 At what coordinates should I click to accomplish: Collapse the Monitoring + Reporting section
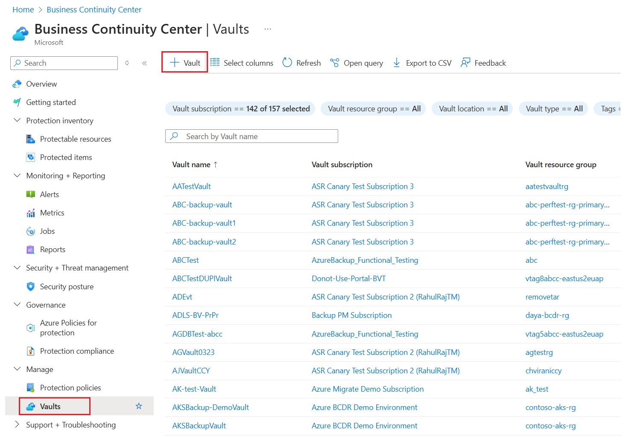[17, 175]
